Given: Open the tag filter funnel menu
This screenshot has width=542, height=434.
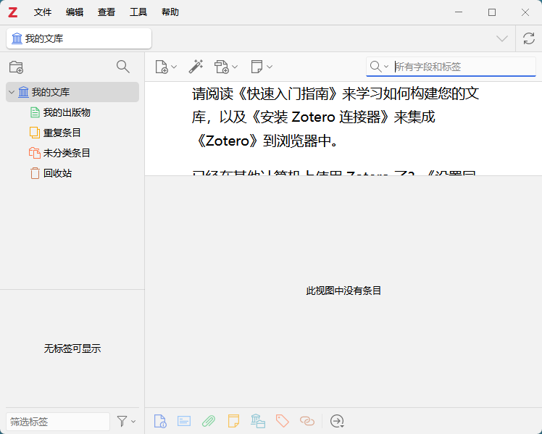Looking at the screenshot, I should click(x=126, y=421).
